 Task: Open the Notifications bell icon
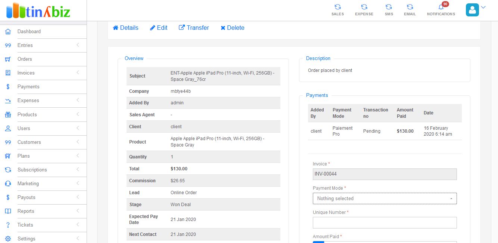(441, 7)
